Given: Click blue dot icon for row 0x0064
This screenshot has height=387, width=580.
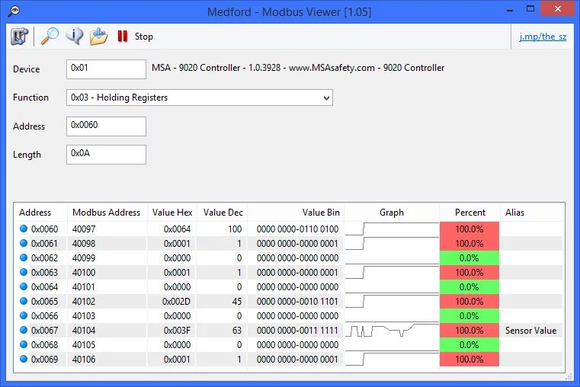Looking at the screenshot, I should pos(24,286).
